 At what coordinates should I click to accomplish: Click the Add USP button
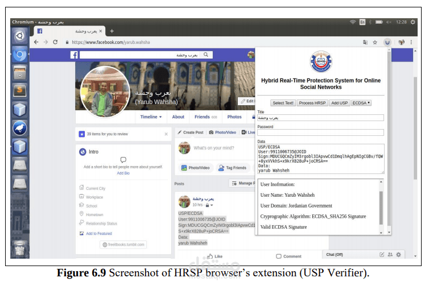pyautogui.click(x=339, y=103)
